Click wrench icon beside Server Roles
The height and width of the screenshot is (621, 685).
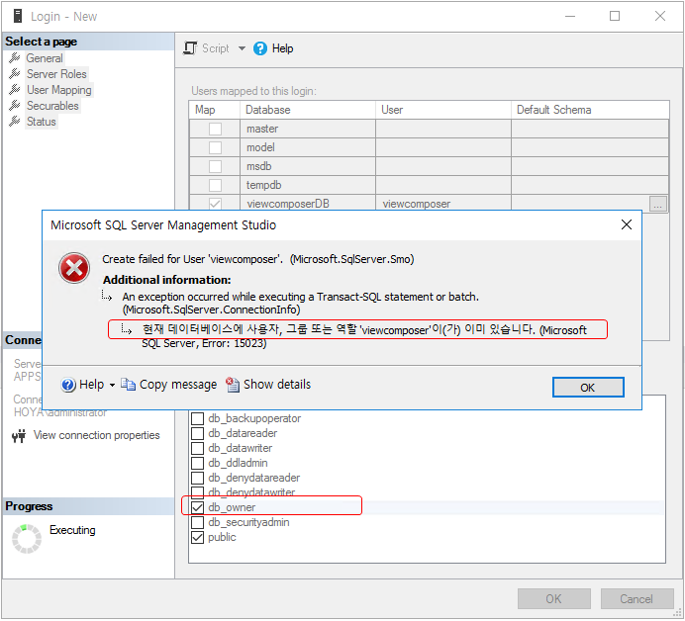[x=15, y=73]
